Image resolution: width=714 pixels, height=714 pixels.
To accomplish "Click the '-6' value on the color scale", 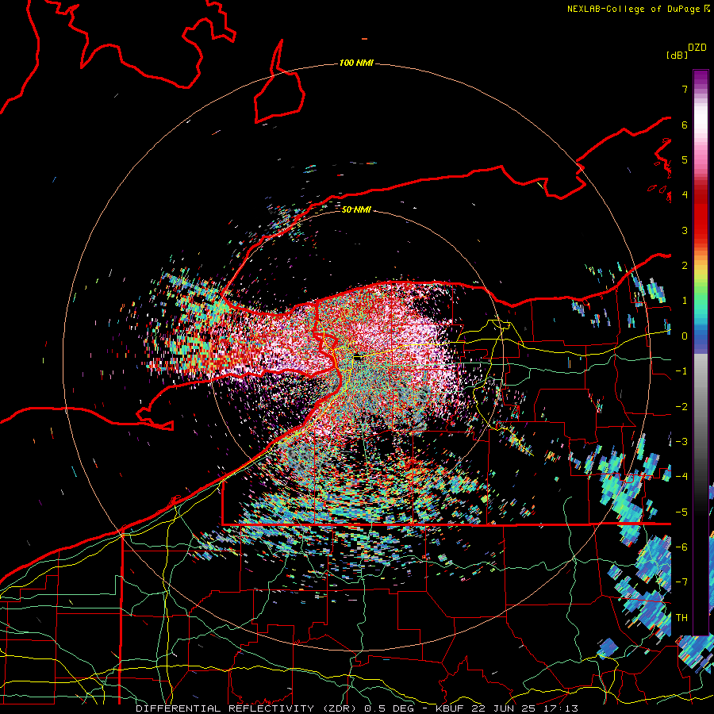I will click(681, 547).
